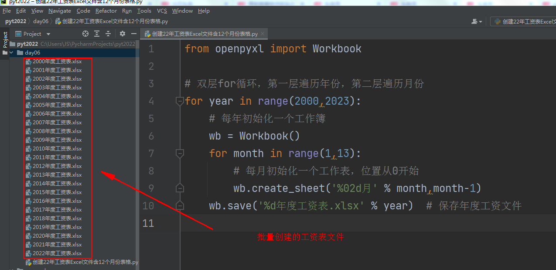Open the File menu
Image resolution: width=556 pixels, height=270 pixels.
[7, 10]
